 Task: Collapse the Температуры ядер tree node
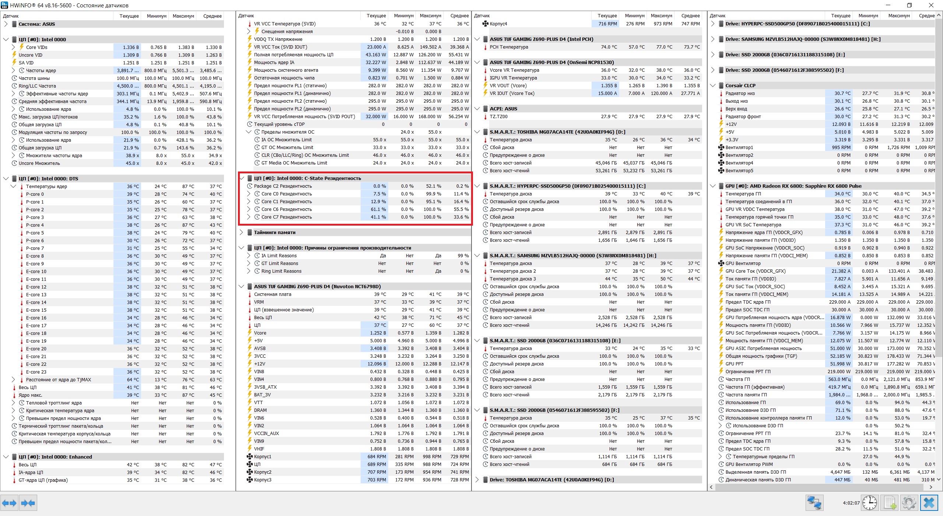point(13,186)
